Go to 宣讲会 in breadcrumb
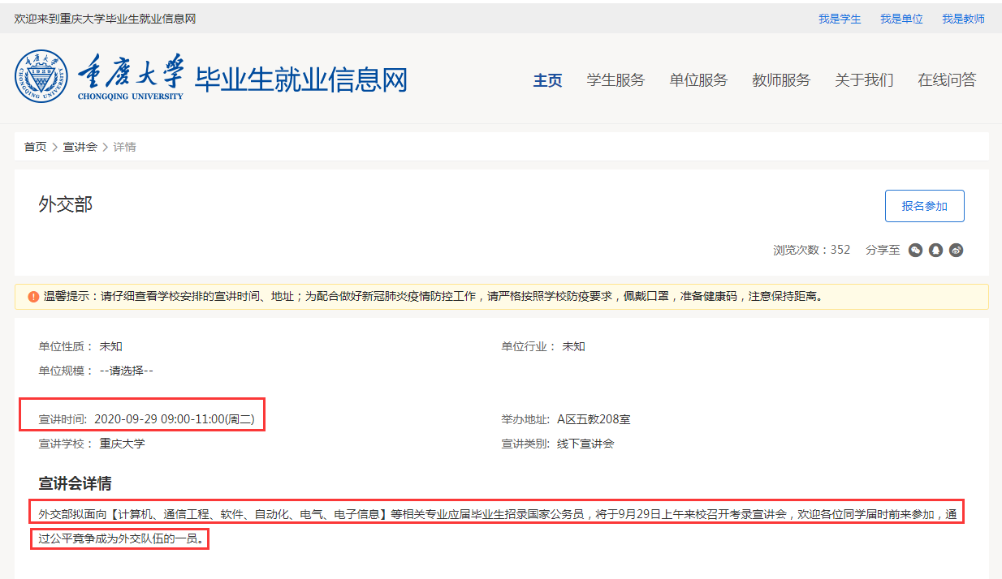The width and height of the screenshot is (1002, 579). (80, 147)
